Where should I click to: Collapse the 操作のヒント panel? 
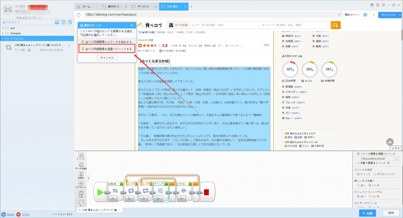click(x=131, y=25)
